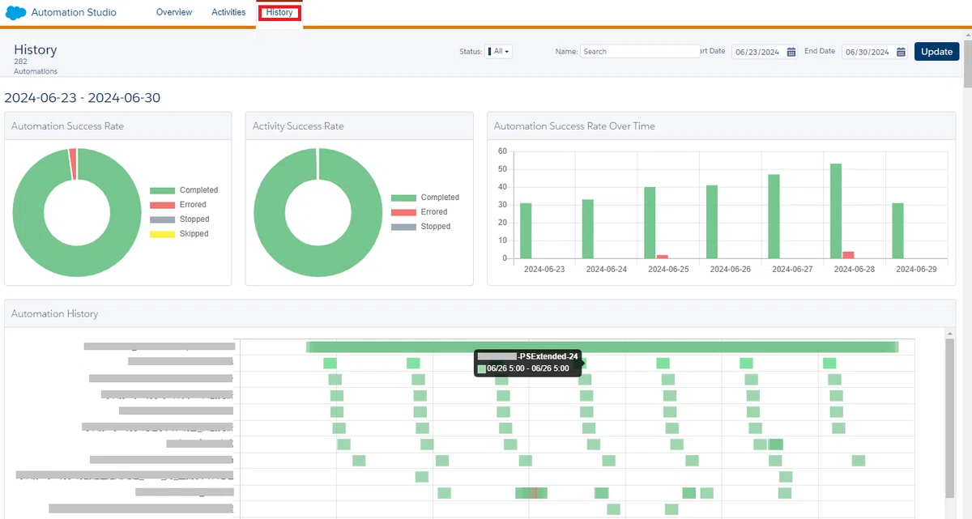The image size is (972, 519).
Task: Toggle the Completed legend in Automation Success Rate
Action: click(x=184, y=190)
